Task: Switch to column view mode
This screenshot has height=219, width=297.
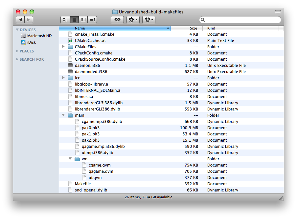Action: [83, 20]
